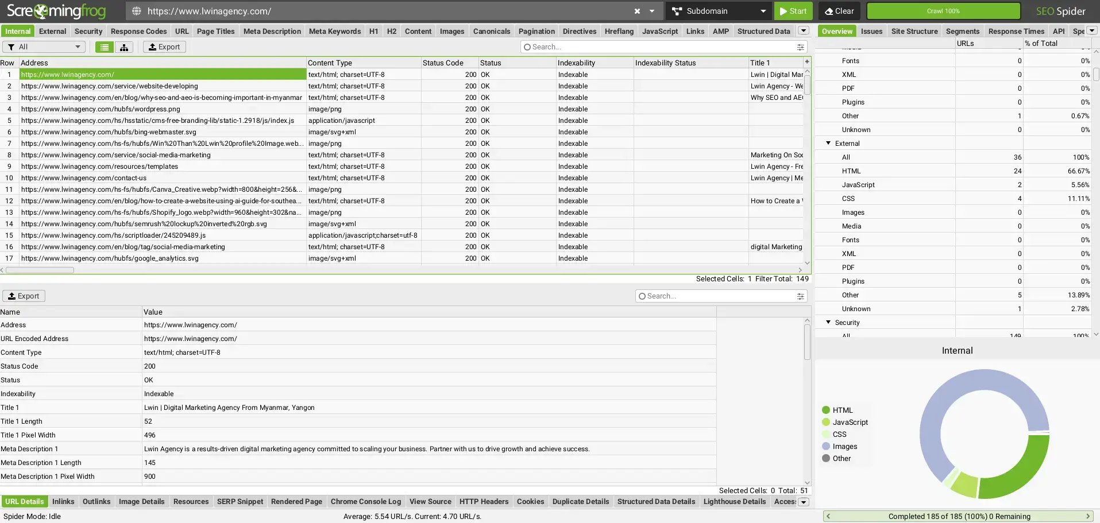Open the Site Structure tab
The height and width of the screenshot is (523, 1100).
[x=914, y=31]
